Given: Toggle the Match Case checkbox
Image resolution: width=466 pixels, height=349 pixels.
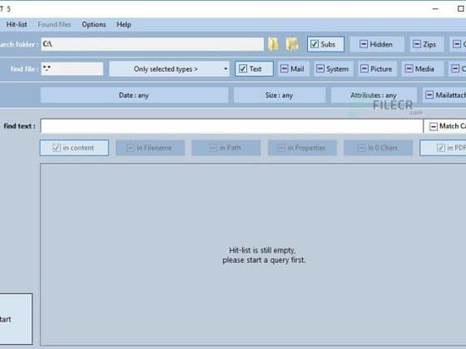Looking at the screenshot, I should tap(445, 126).
